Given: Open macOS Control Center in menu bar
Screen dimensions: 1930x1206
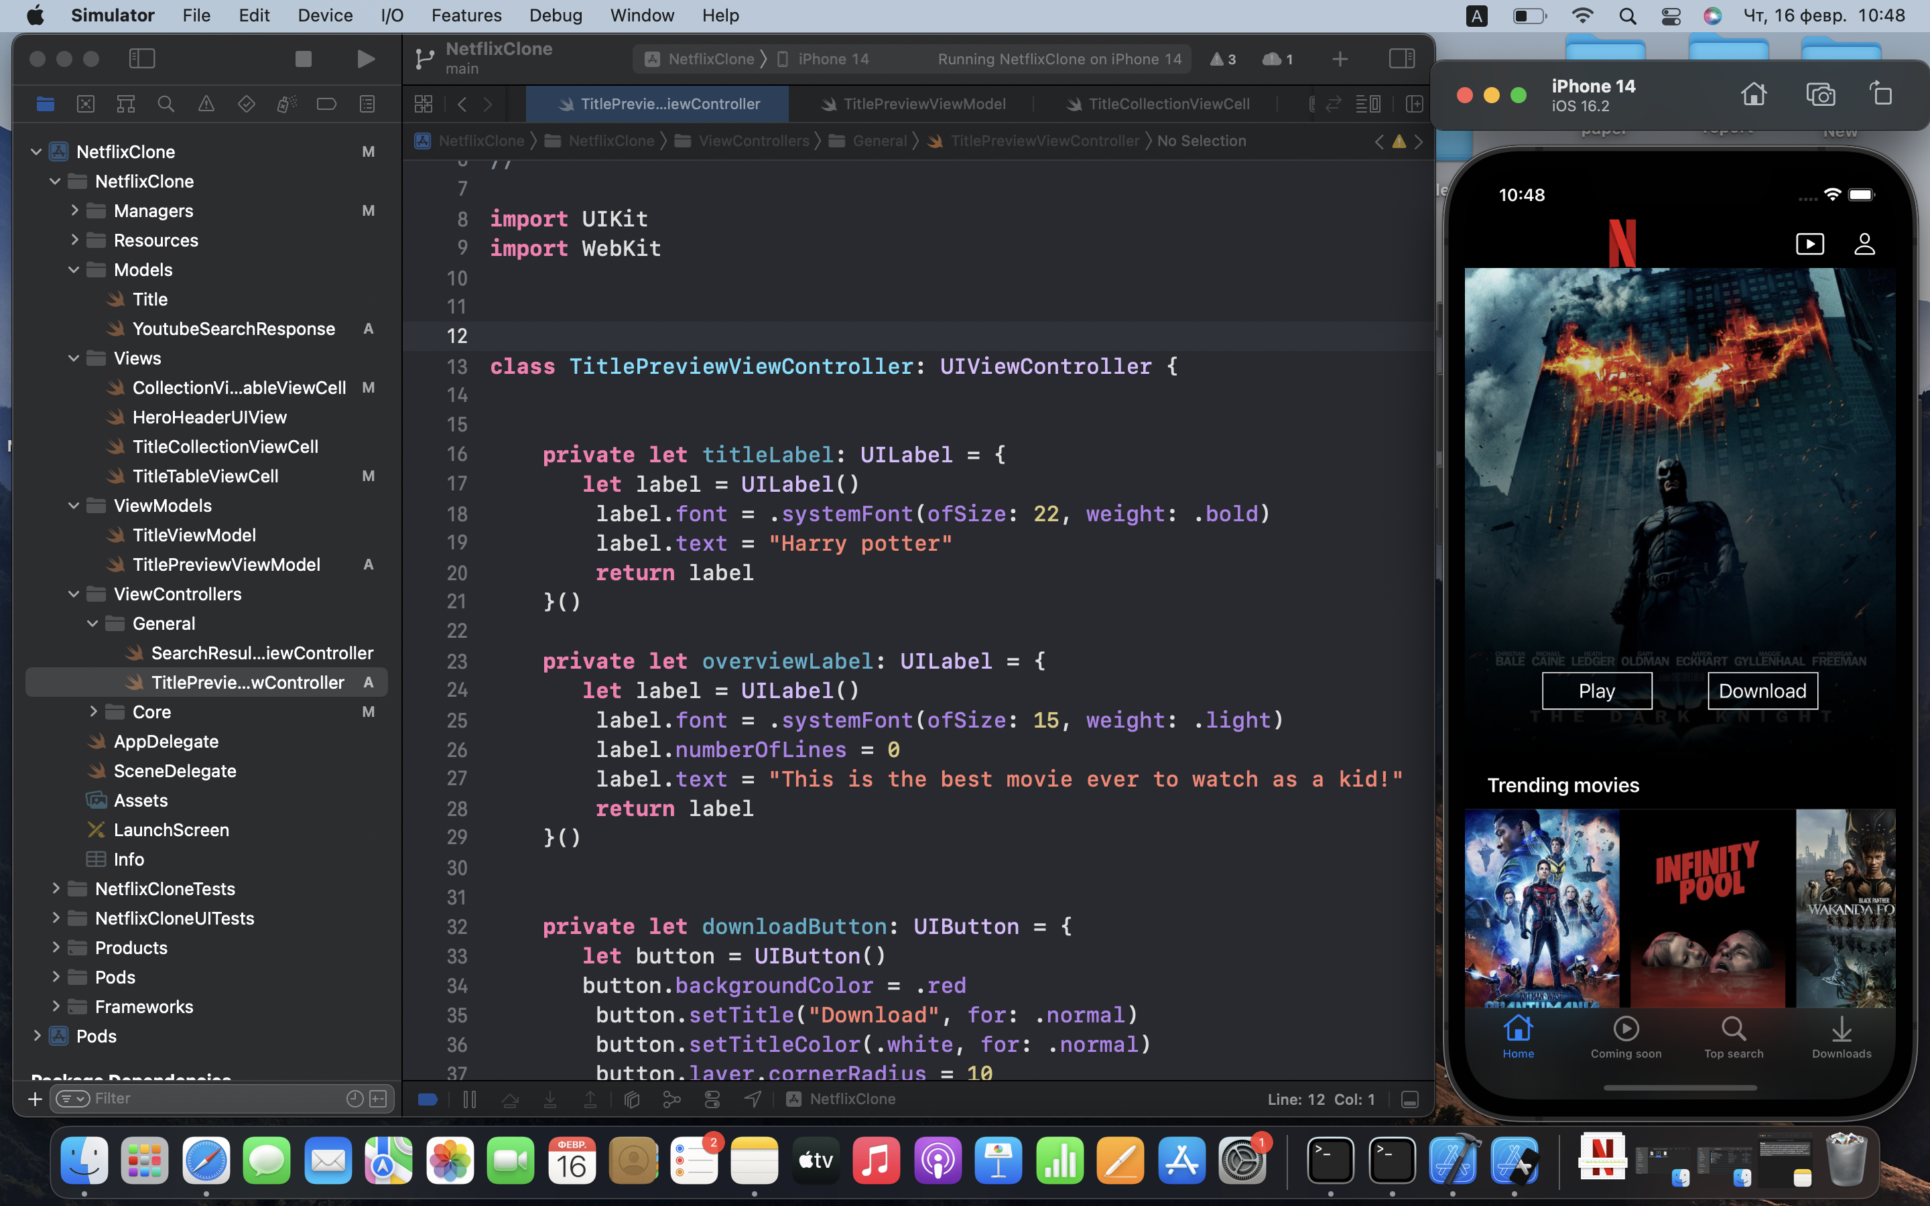Looking at the screenshot, I should pyautogui.click(x=1671, y=16).
